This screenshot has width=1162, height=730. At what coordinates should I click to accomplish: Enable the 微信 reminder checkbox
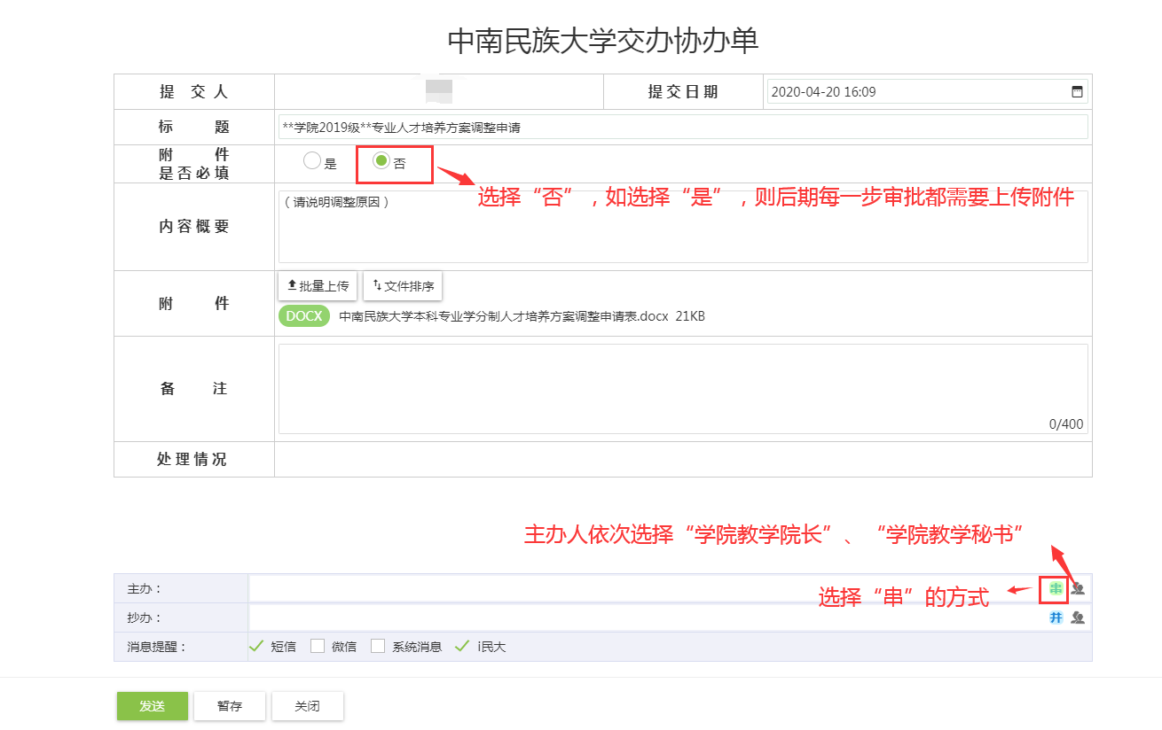click(318, 646)
